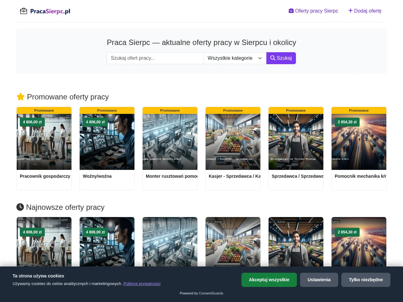
Task: Open promoted Monter rusztowań job image
Action: (x=170, y=142)
